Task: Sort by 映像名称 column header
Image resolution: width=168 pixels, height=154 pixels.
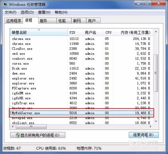Action: 39,32
